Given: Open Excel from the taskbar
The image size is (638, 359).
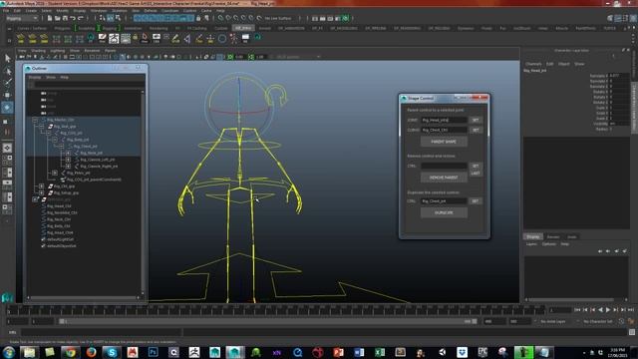Looking at the screenshot, I should pyautogui.click(x=380, y=352).
